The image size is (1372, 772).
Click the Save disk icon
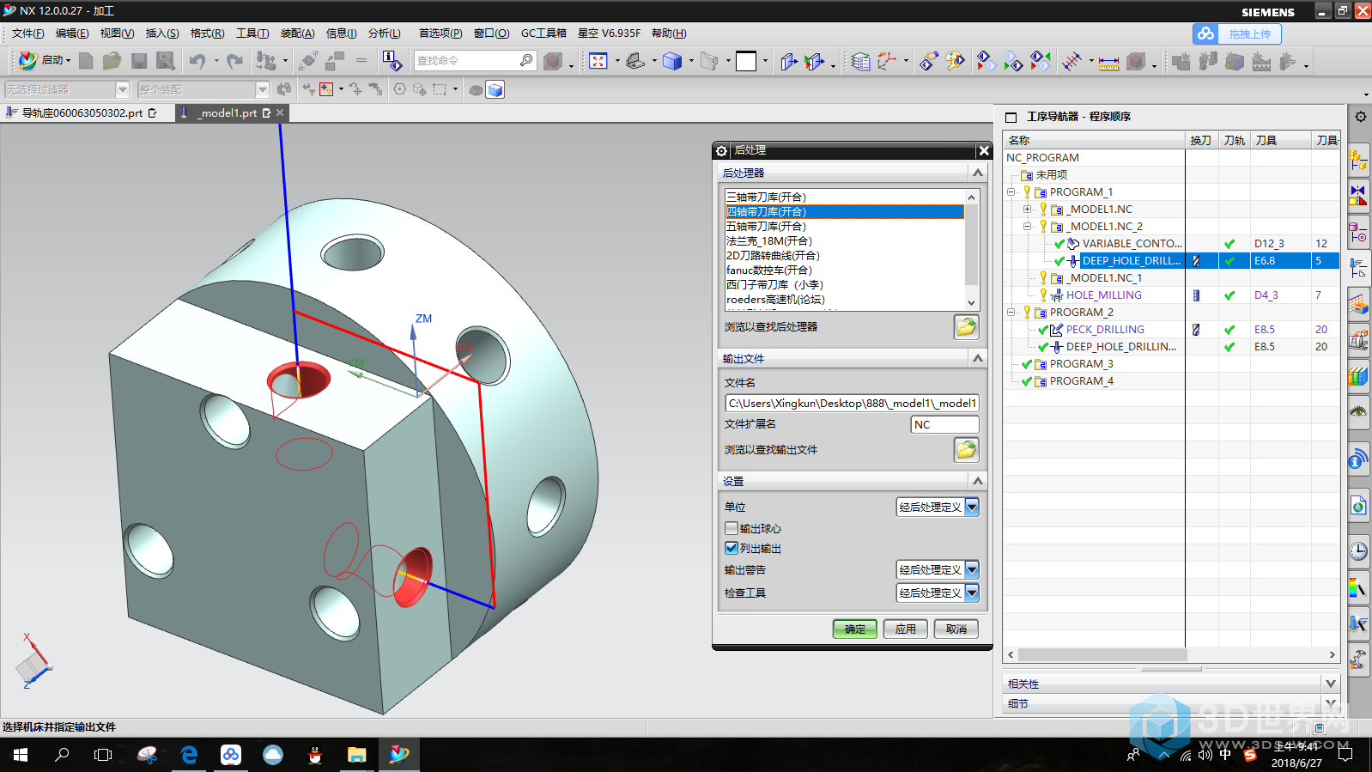pyautogui.click(x=139, y=60)
